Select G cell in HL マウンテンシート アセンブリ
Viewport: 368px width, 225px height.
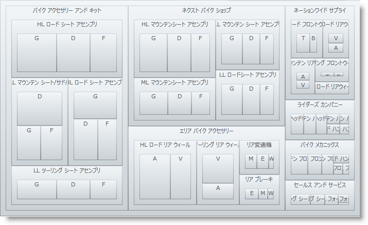[x=153, y=53]
